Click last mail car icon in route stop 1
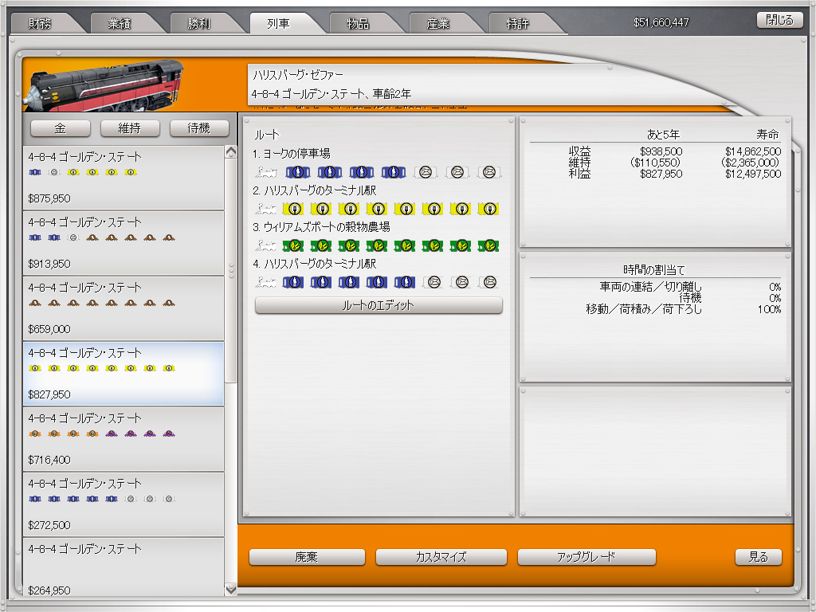The image size is (816, 612). [x=488, y=172]
